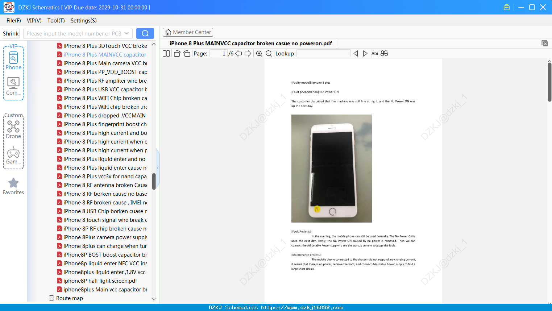
Task: Collapse the Route map tree node
Action: coord(51,298)
